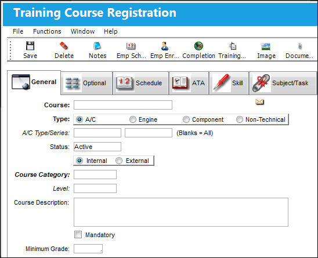Image resolution: width=318 pixels, height=258 pixels.
Task: Open the Functions menu
Action: [47, 31]
